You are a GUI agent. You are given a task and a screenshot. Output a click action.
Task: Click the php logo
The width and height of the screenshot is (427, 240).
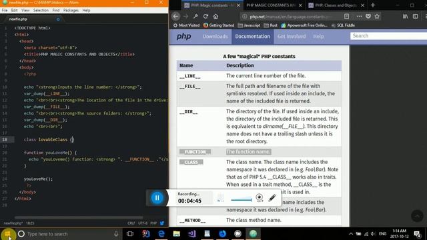click(184, 36)
